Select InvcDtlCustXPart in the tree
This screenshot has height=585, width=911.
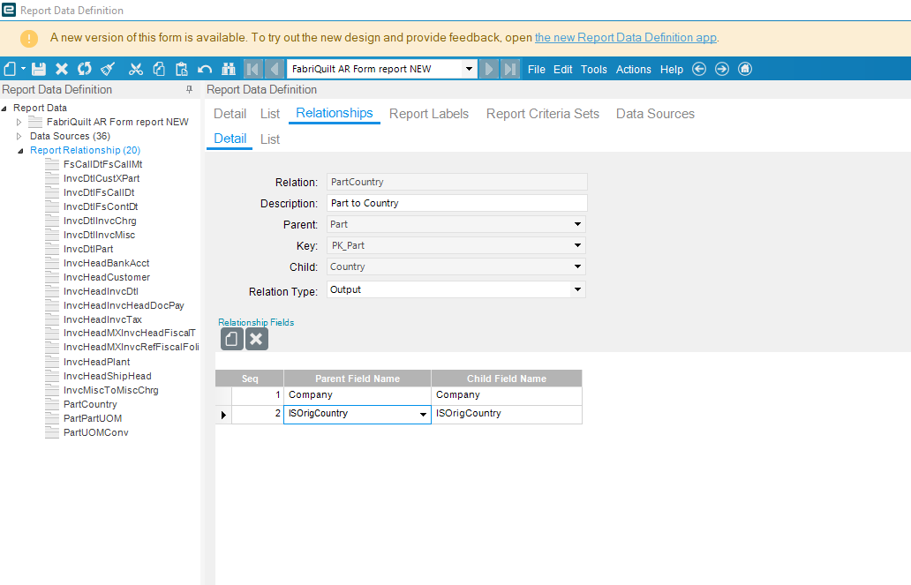102,178
